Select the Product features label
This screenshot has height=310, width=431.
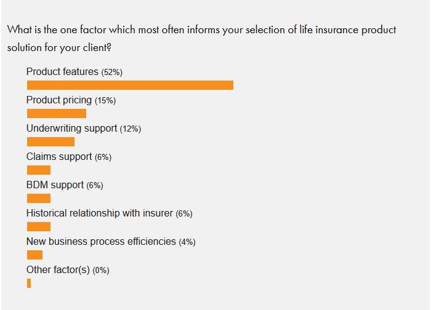[62, 72]
